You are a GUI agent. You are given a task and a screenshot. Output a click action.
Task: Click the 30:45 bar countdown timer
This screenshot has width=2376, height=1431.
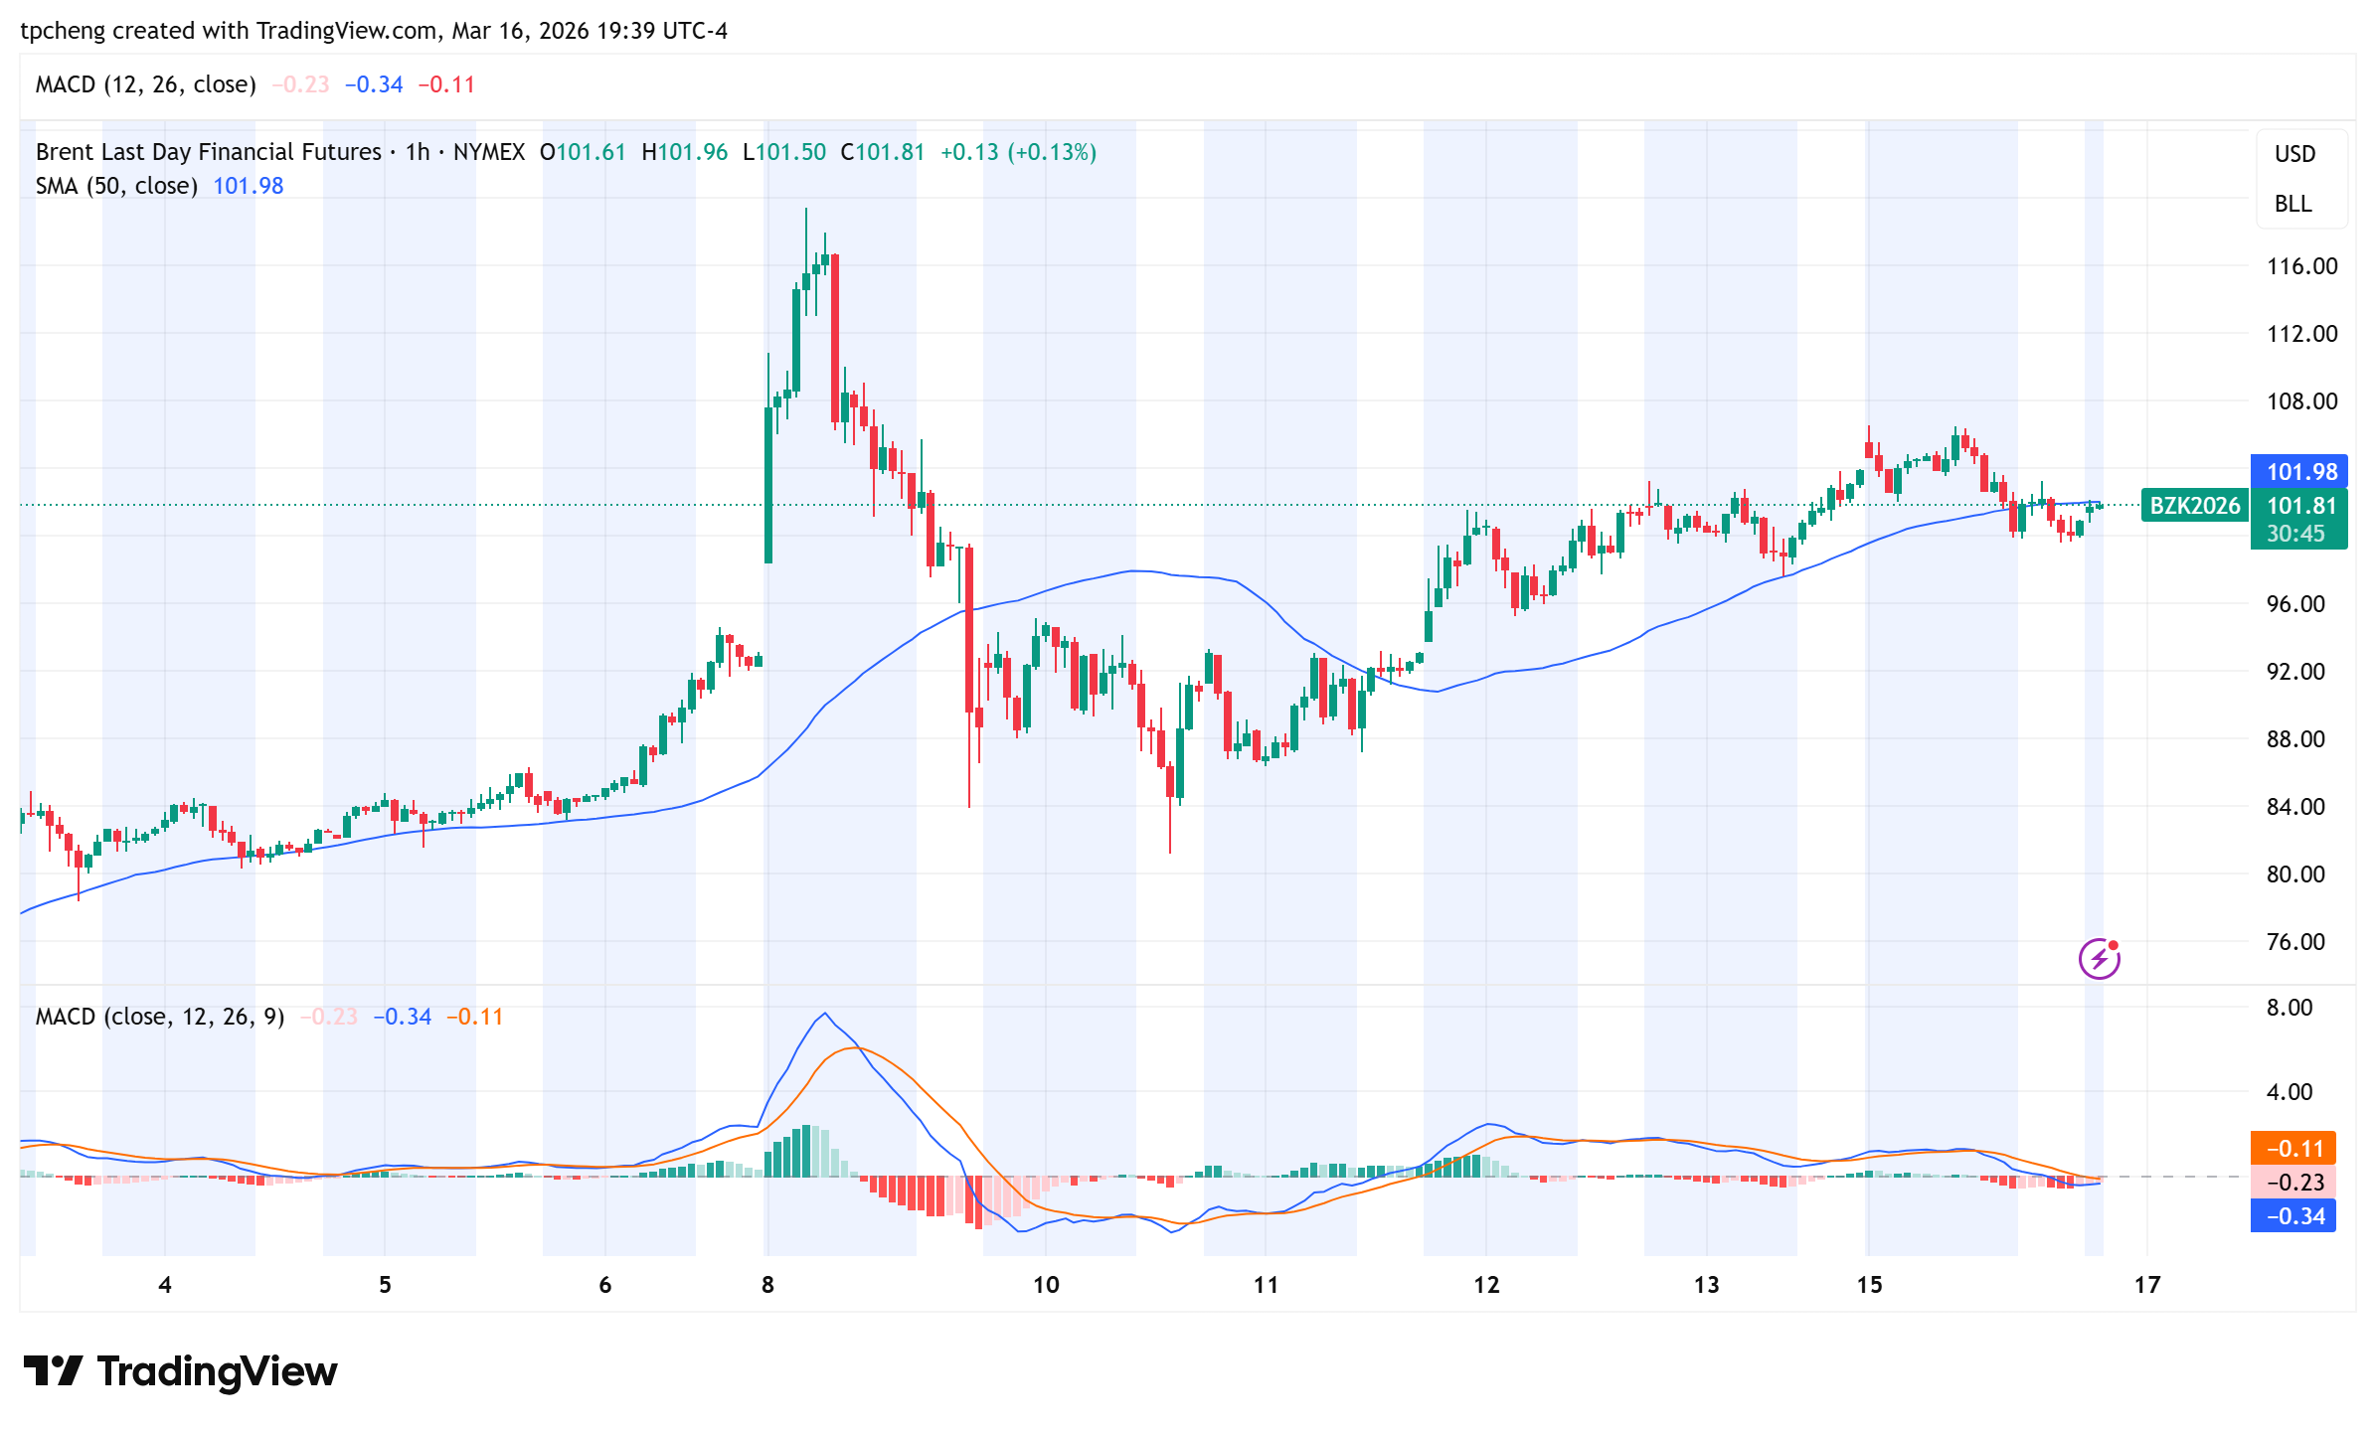point(2295,534)
